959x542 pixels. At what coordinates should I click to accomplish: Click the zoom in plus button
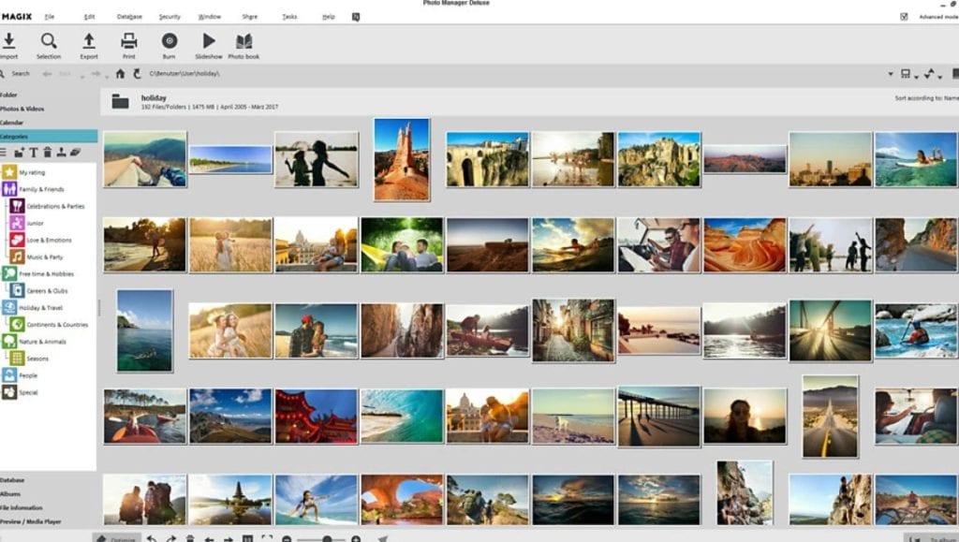click(356, 539)
